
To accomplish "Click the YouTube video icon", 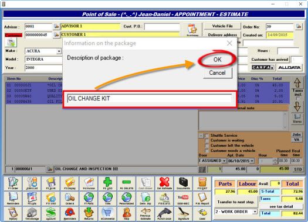I will tap(183, 198).
